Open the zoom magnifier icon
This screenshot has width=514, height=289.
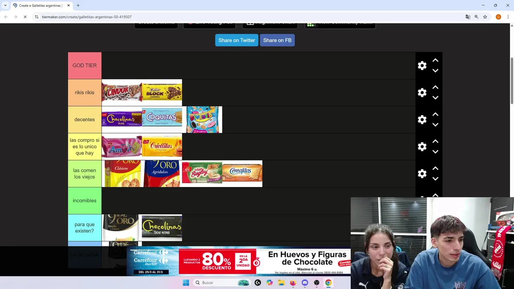coord(476,17)
